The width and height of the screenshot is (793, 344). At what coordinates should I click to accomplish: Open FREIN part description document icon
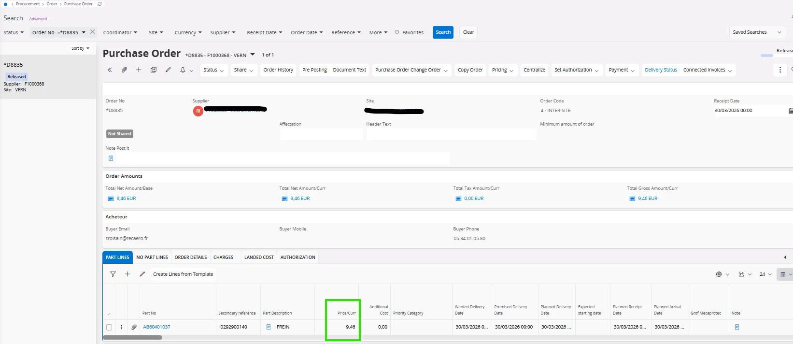269,327
